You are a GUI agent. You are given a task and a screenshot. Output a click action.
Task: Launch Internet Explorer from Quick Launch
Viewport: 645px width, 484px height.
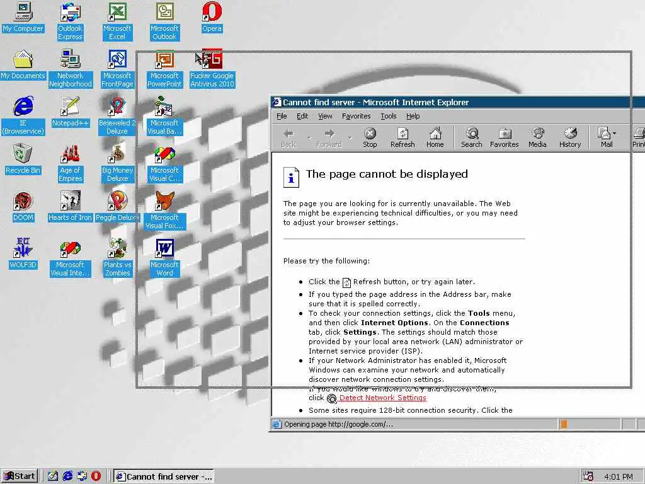pyautogui.click(x=67, y=476)
